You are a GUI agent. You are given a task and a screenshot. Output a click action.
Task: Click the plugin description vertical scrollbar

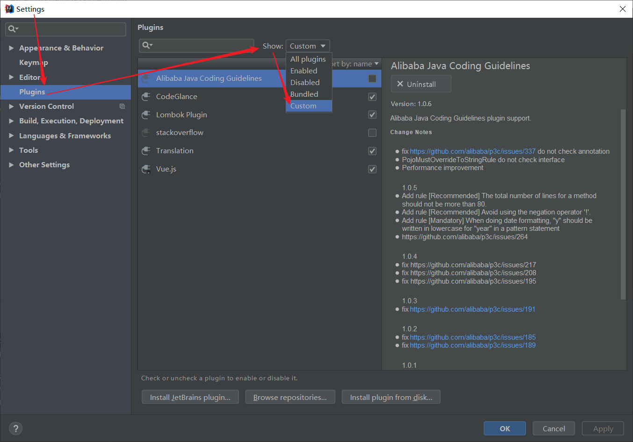[623, 204]
